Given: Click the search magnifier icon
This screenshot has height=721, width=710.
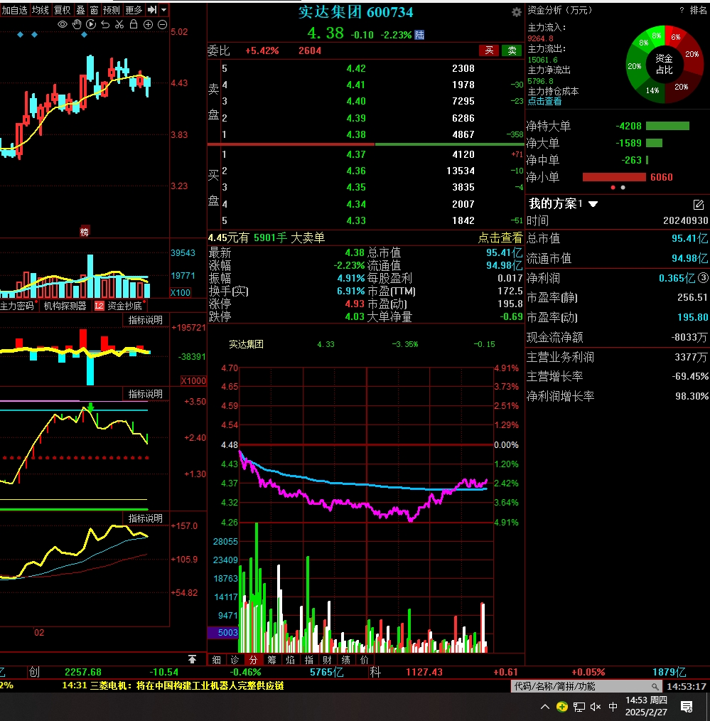Looking at the screenshot, I should (655, 686).
